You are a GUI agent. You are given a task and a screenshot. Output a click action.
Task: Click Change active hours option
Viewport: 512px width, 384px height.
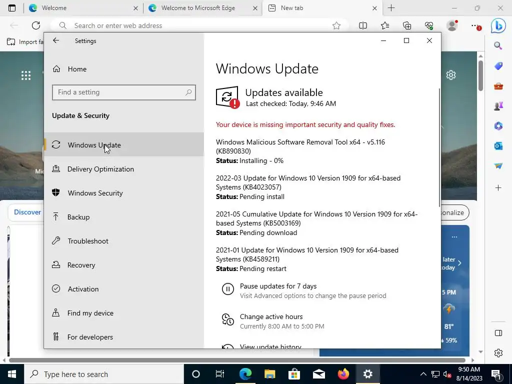click(x=271, y=316)
